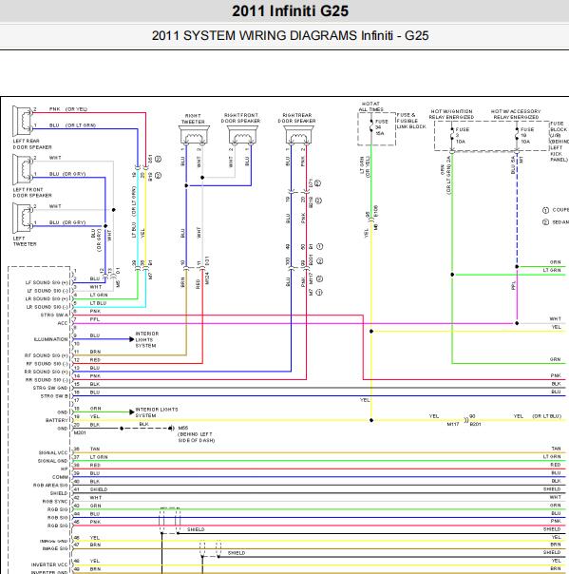The width and height of the screenshot is (569, 574).
Task: Click the "COMM" pin label
Action: pos(60,477)
